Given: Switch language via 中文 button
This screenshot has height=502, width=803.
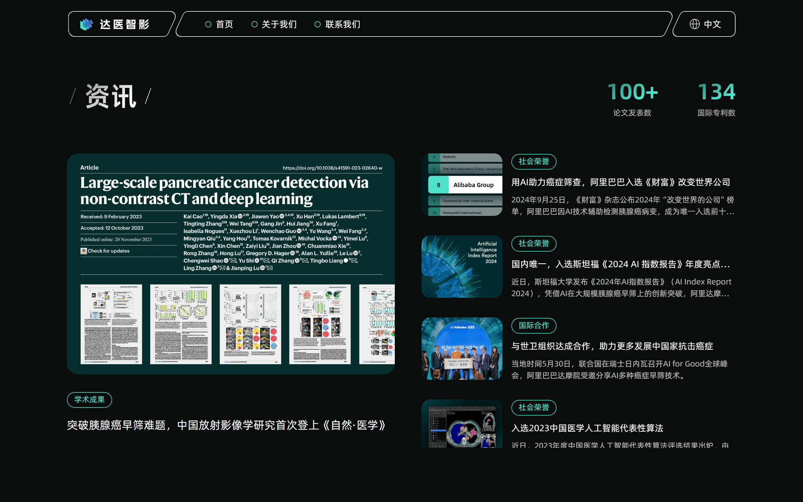Looking at the screenshot, I should pyautogui.click(x=712, y=24).
